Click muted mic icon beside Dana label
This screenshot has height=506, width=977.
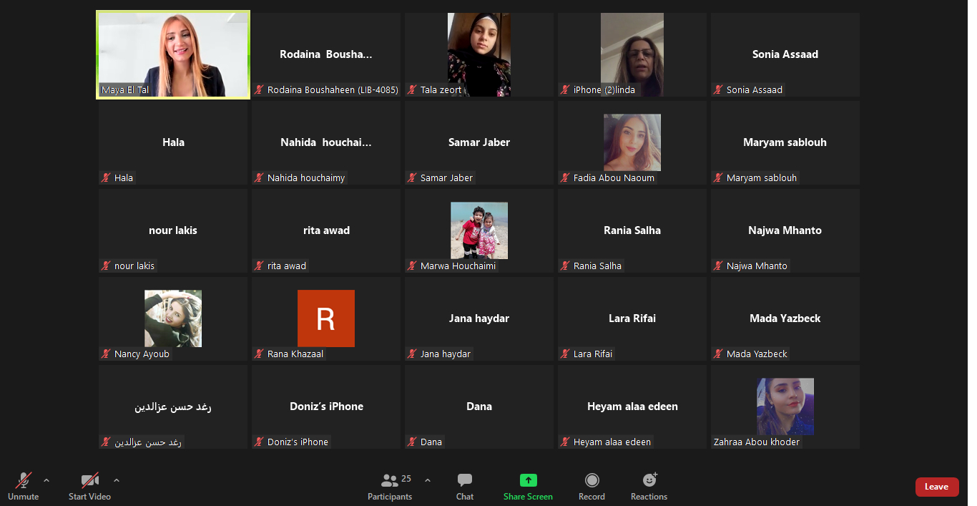click(x=412, y=442)
